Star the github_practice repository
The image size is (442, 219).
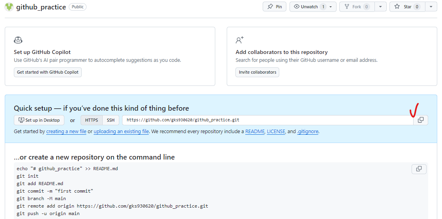(407, 6)
